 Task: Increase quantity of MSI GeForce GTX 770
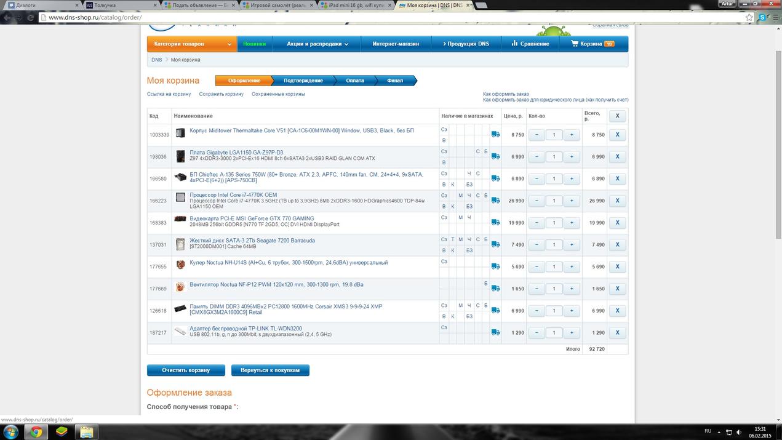[x=572, y=223]
